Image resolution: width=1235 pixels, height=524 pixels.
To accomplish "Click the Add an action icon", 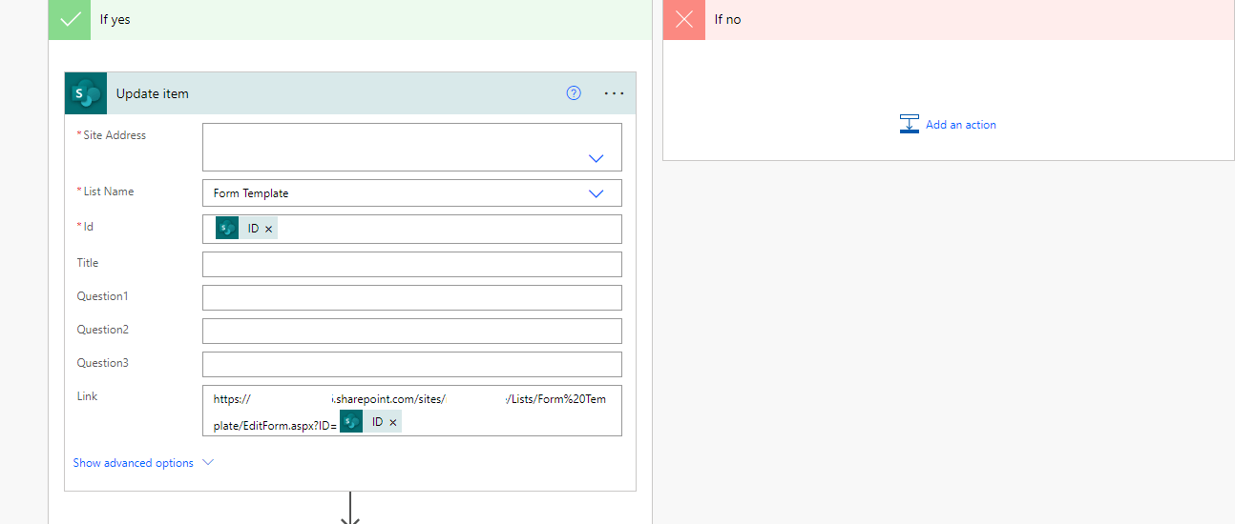I will click(910, 124).
